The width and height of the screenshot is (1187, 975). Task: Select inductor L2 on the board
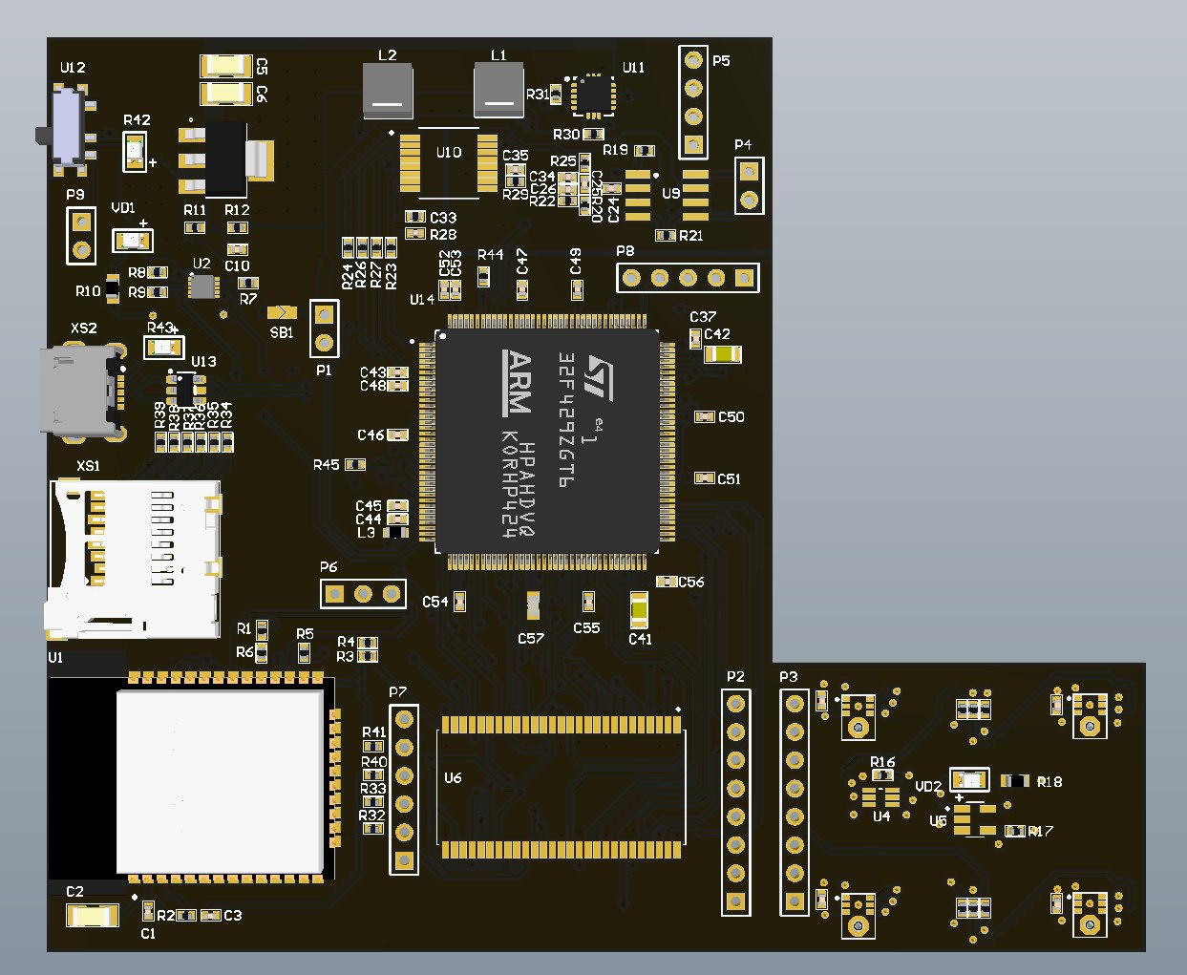(x=388, y=91)
